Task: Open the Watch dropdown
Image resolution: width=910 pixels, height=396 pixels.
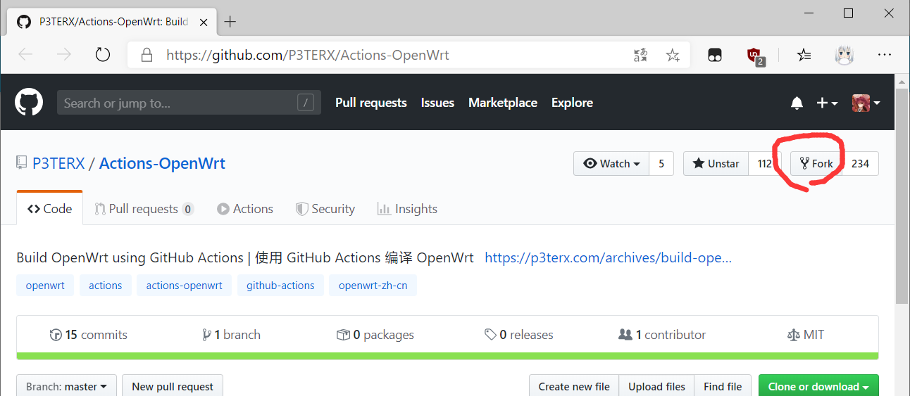Action: (611, 164)
